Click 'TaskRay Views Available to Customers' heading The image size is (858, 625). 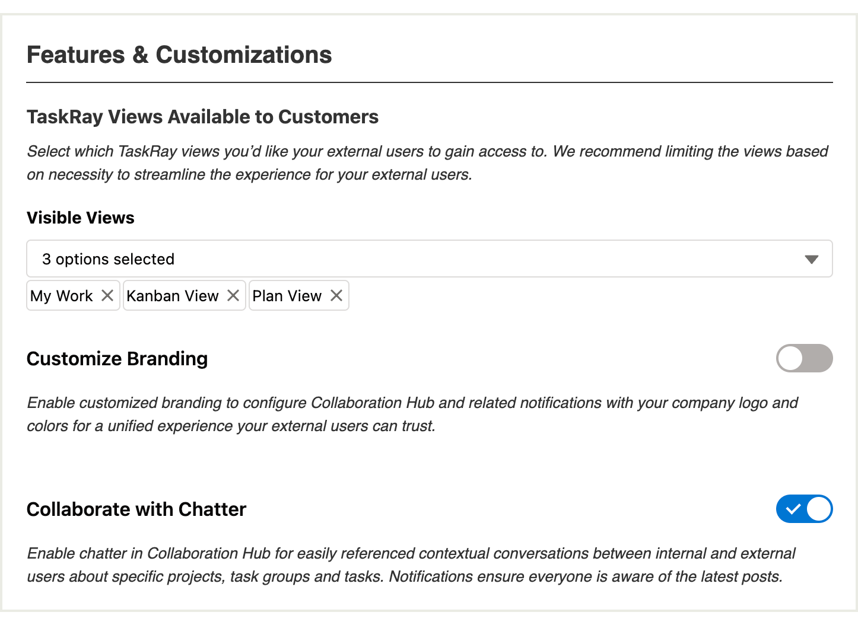click(202, 117)
